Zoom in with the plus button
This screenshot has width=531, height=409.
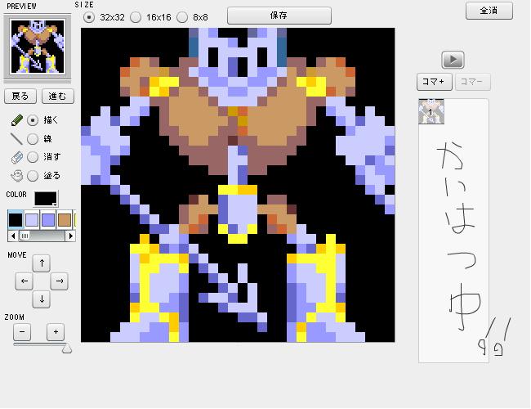click(x=56, y=332)
